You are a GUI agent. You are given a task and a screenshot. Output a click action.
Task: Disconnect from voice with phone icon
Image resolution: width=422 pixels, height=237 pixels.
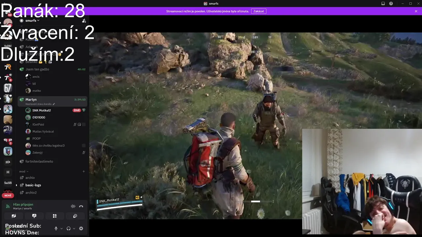point(81,206)
